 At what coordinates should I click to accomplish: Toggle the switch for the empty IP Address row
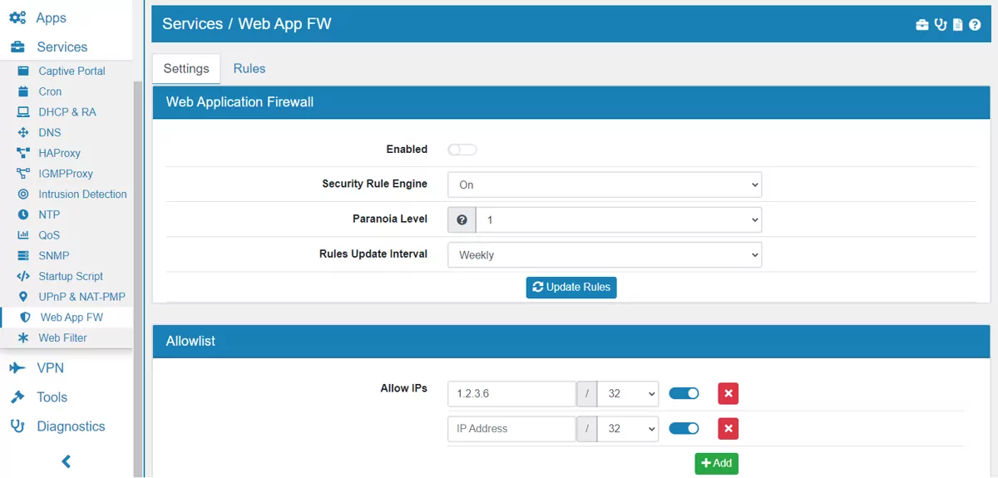pyautogui.click(x=684, y=428)
